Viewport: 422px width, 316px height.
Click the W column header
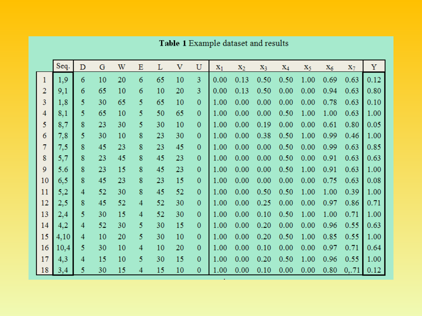pos(122,67)
